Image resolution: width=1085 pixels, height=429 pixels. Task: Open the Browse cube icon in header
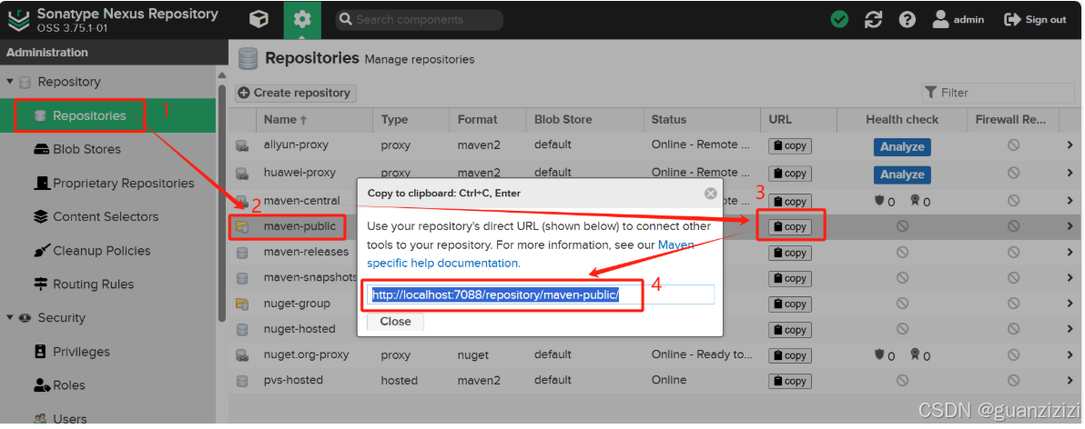click(259, 19)
